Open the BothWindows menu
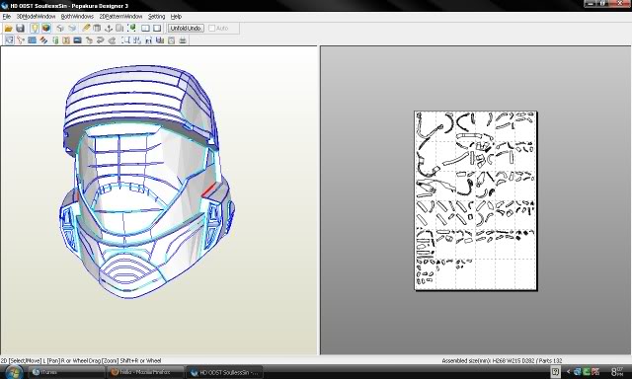632x379 pixels. [77, 17]
